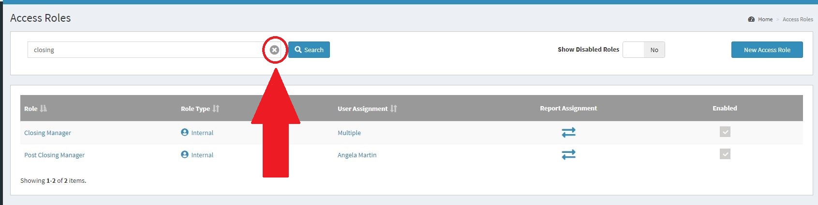Open the Post Closing Manager role
This screenshot has height=205, width=818.
pos(54,155)
